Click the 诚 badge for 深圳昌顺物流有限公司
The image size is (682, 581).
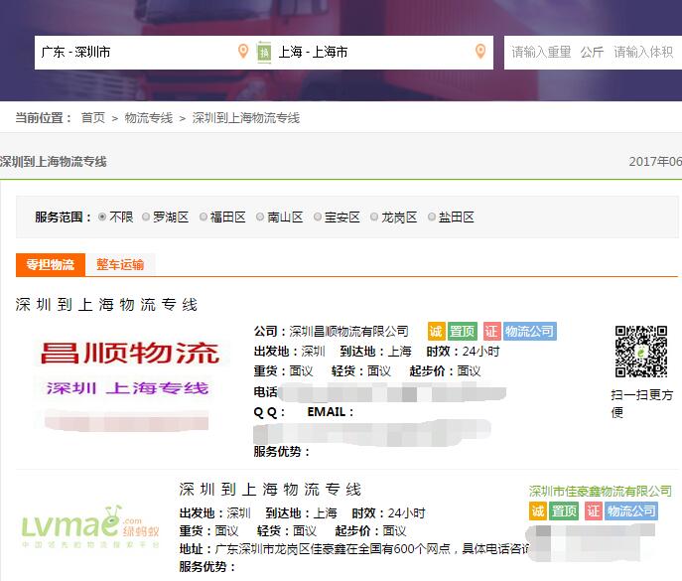click(x=436, y=332)
